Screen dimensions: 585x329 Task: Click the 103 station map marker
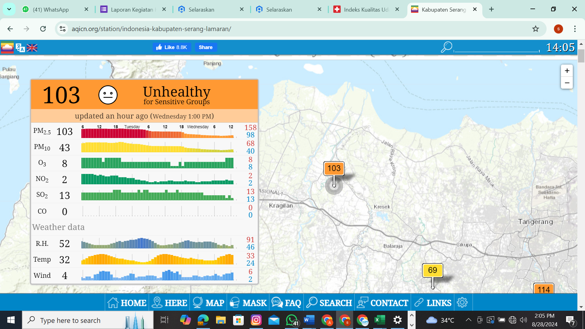coord(334,168)
